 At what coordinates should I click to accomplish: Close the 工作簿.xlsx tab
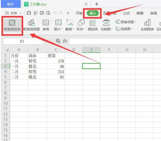(86, 4)
